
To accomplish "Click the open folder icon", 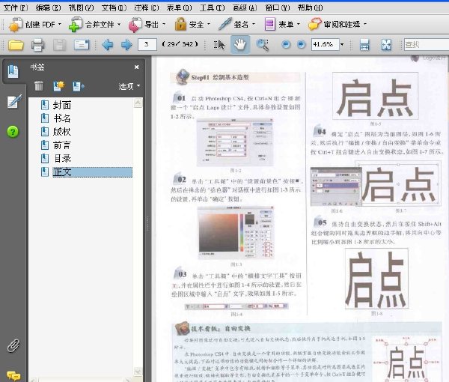I will (x=16, y=45).
